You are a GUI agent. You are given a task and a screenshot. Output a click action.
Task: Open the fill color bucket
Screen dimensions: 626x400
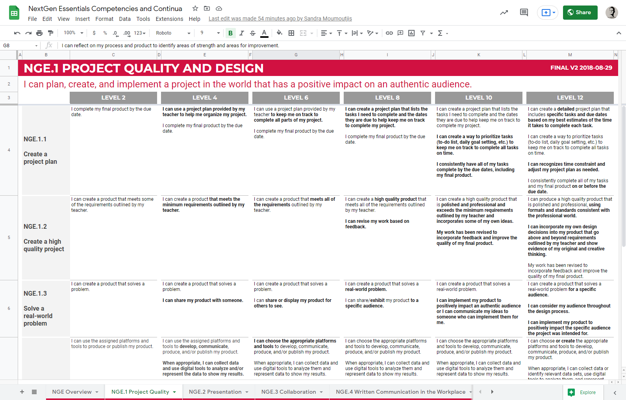[279, 33]
